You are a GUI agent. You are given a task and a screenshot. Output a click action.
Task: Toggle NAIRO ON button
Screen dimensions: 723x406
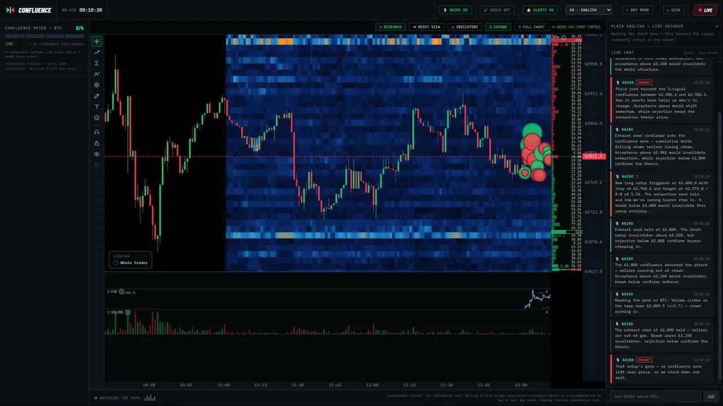click(455, 10)
